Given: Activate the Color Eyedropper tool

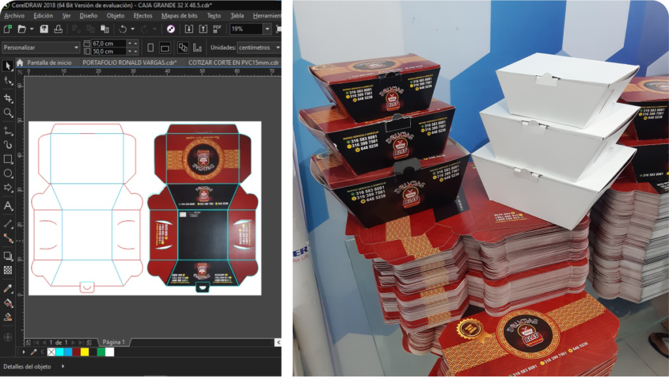Looking at the screenshot, I should 8,288.
